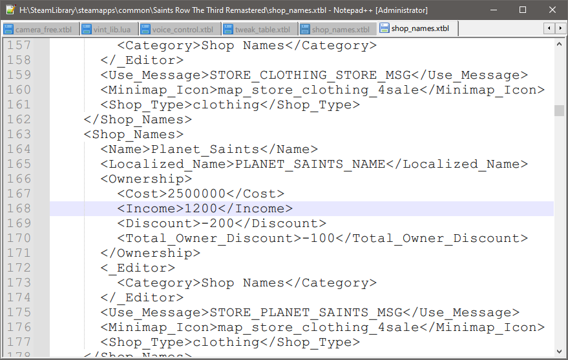Image resolution: width=568 pixels, height=360 pixels.
Task: Click closing Shop_Names tag on line 162
Action: pyautogui.click(x=138, y=119)
